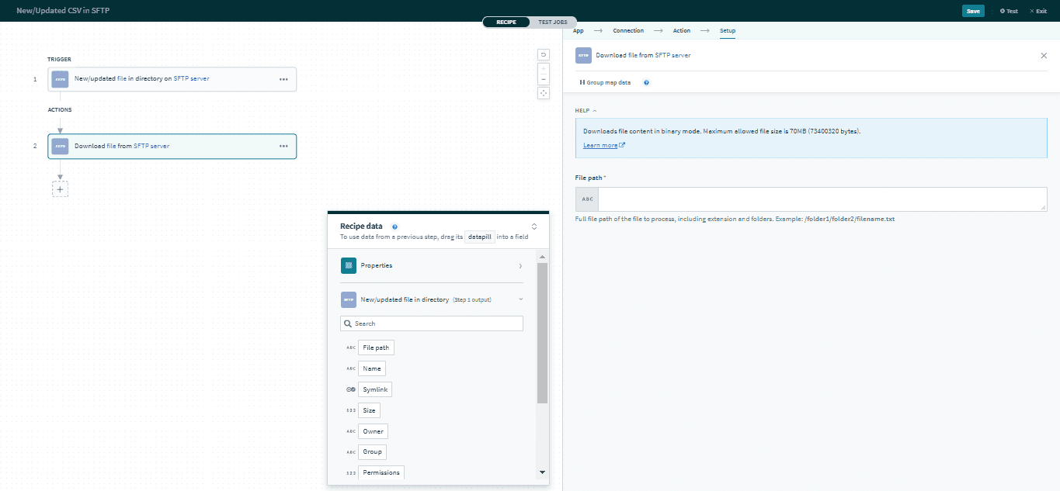Switch to the RECIPE view
The height and width of the screenshot is (491, 1060).
tap(506, 22)
